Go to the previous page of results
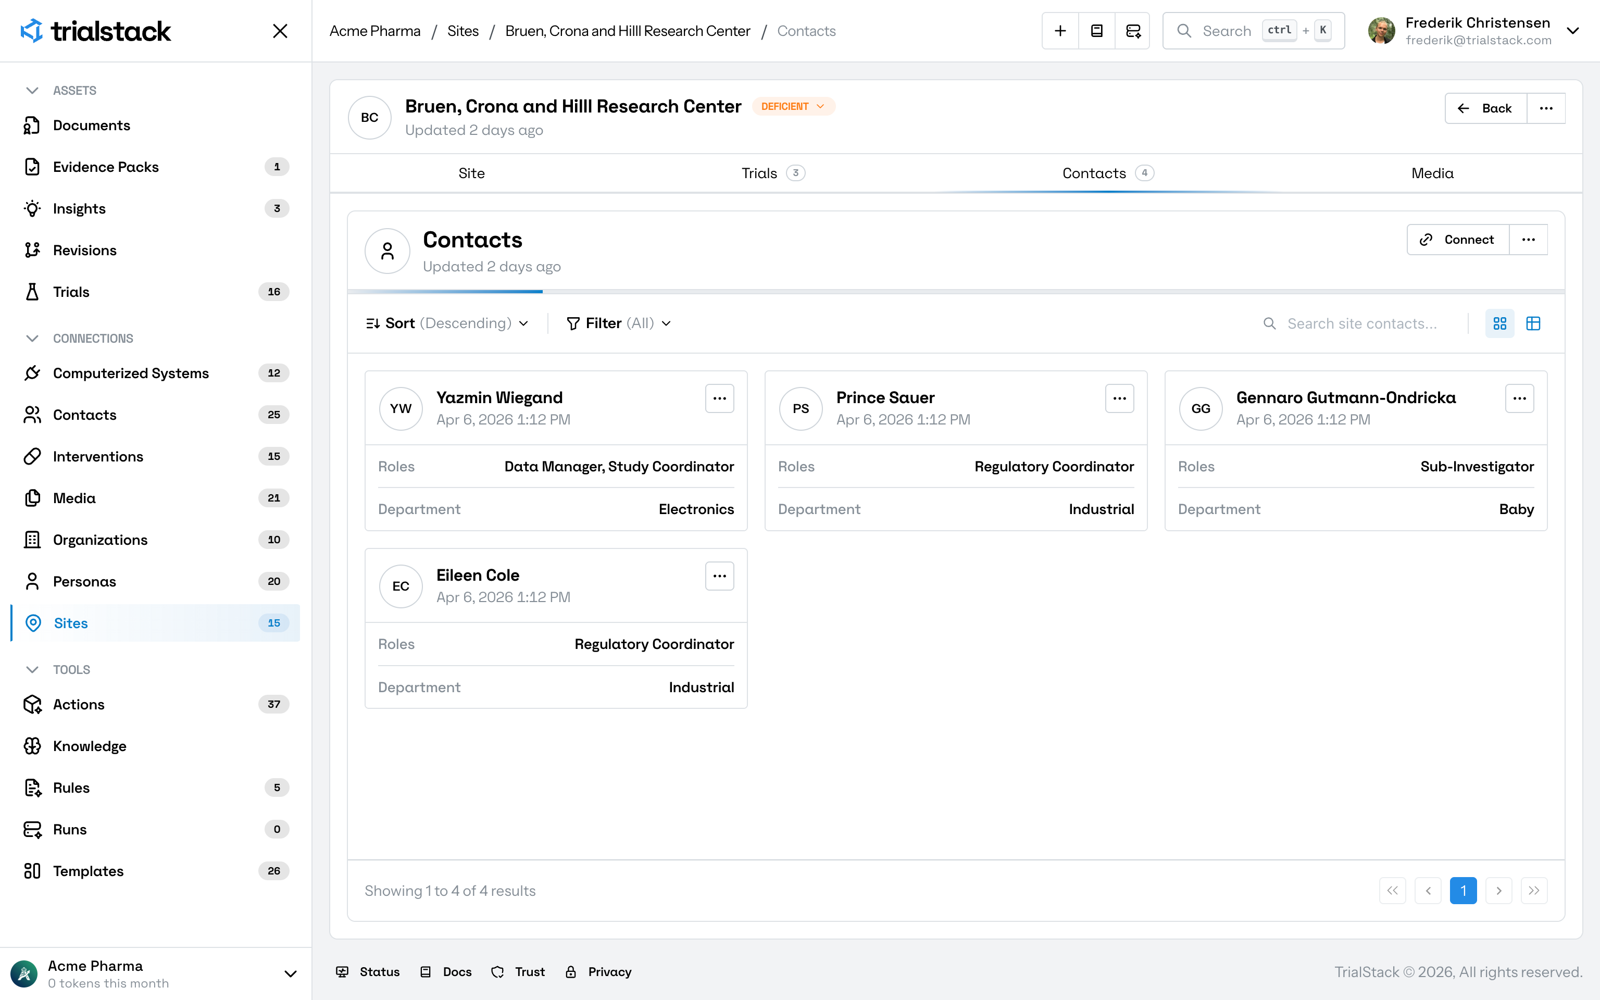1600x1000 pixels. pyautogui.click(x=1428, y=891)
